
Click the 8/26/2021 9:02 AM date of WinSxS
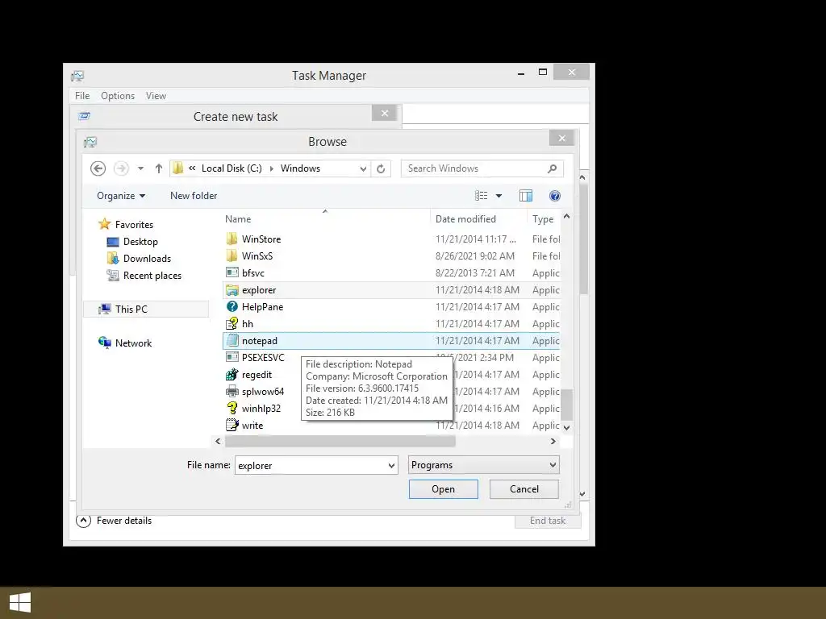point(474,255)
